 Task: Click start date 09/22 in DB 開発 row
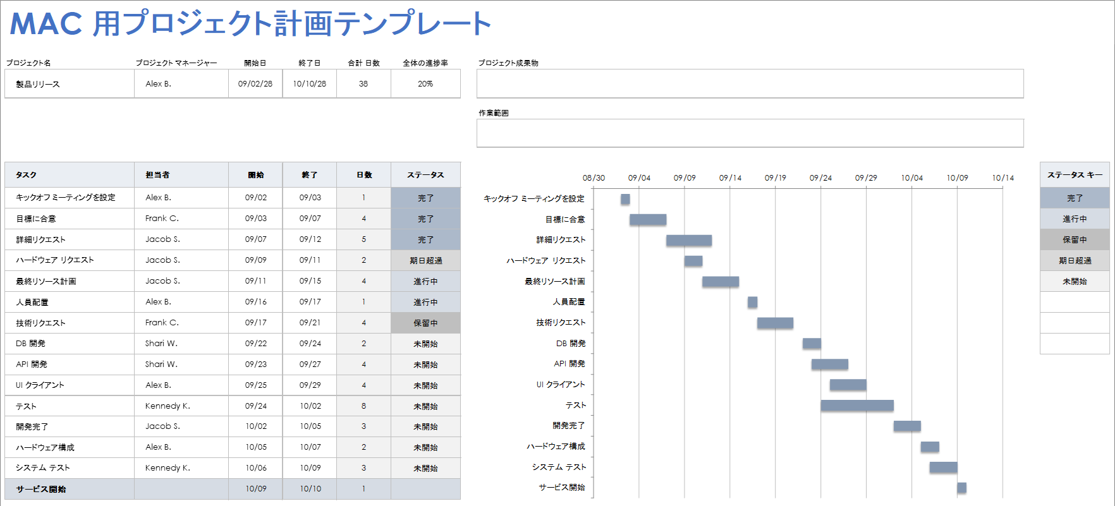pyautogui.click(x=255, y=344)
